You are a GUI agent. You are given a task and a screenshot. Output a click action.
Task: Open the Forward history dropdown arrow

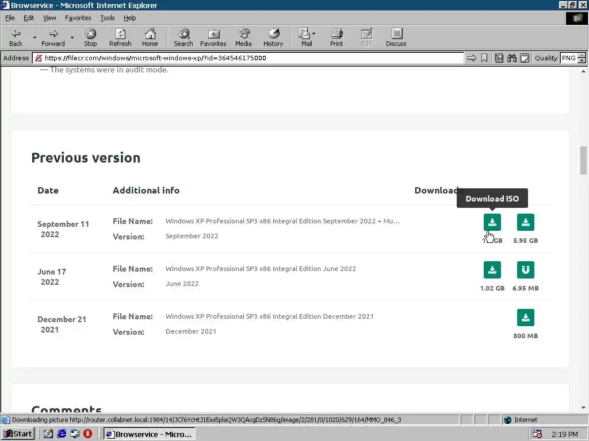click(x=72, y=37)
